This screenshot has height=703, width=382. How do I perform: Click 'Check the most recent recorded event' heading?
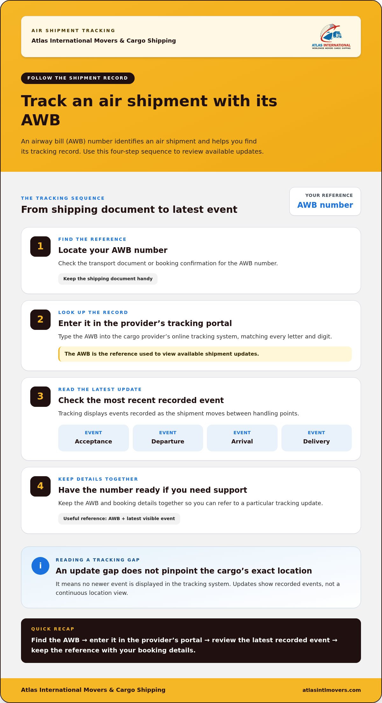141,400
